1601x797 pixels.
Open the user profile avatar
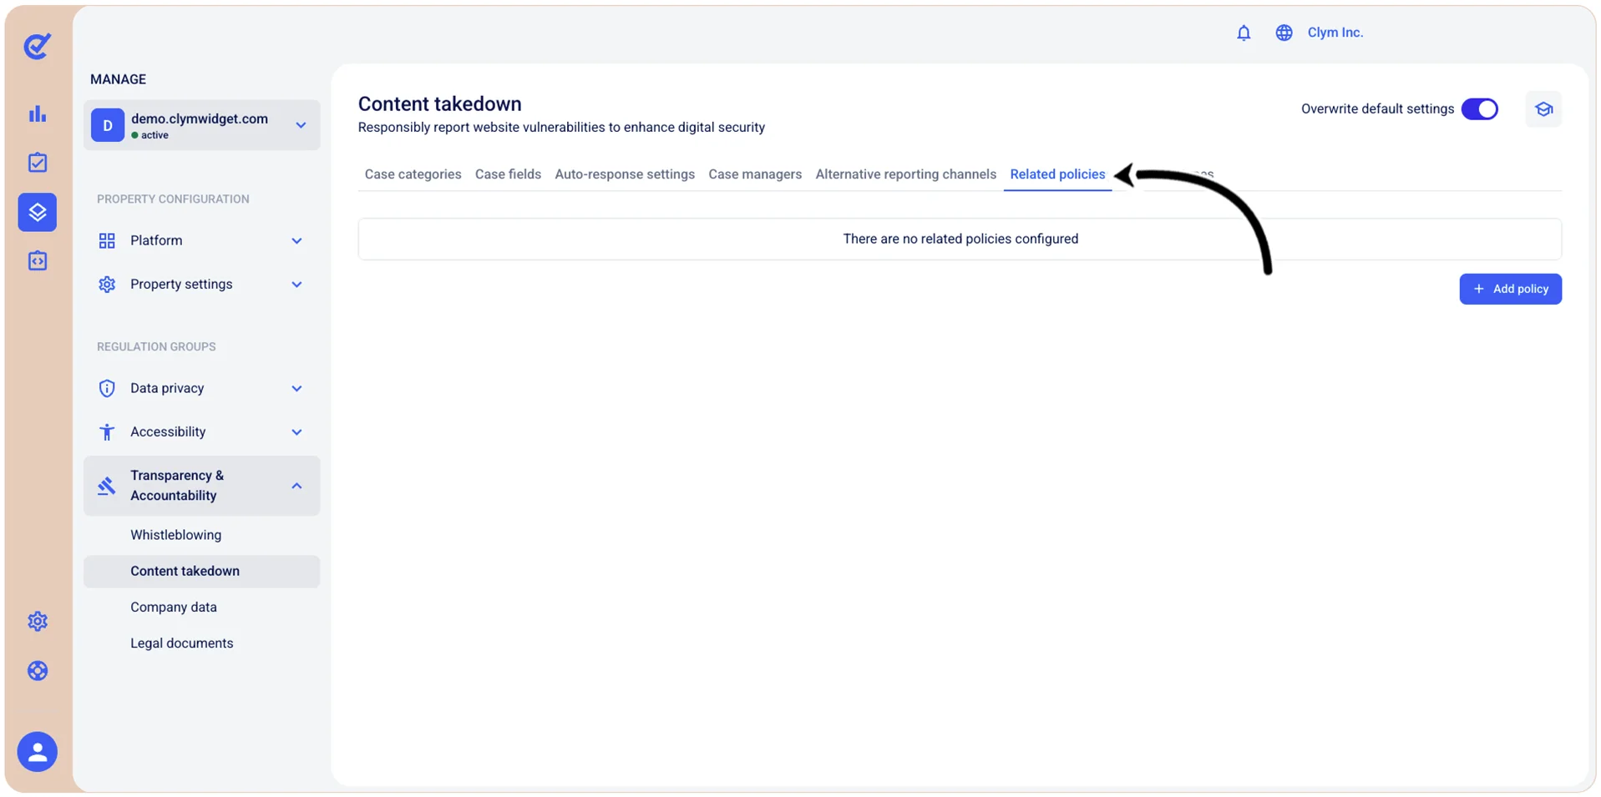point(38,752)
